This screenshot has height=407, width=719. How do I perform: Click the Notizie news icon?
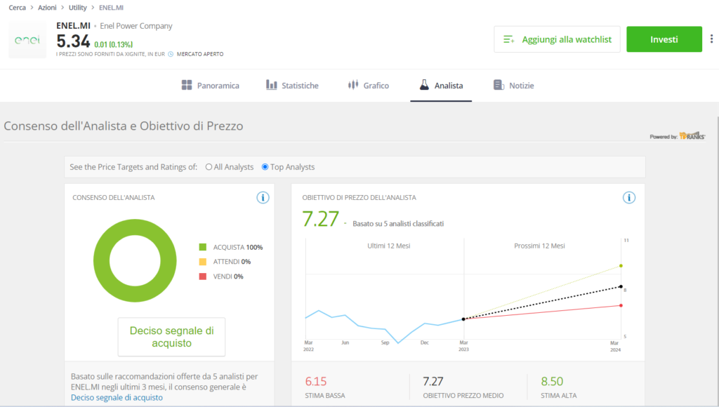pyautogui.click(x=499, y=85)
